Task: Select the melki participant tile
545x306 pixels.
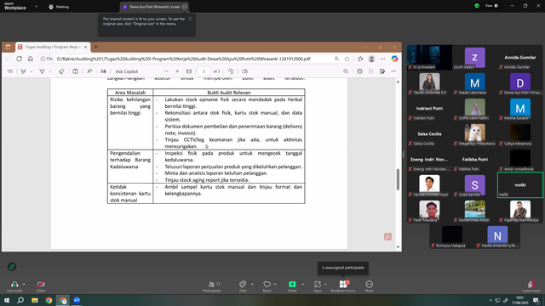Action: pos(520,185)
